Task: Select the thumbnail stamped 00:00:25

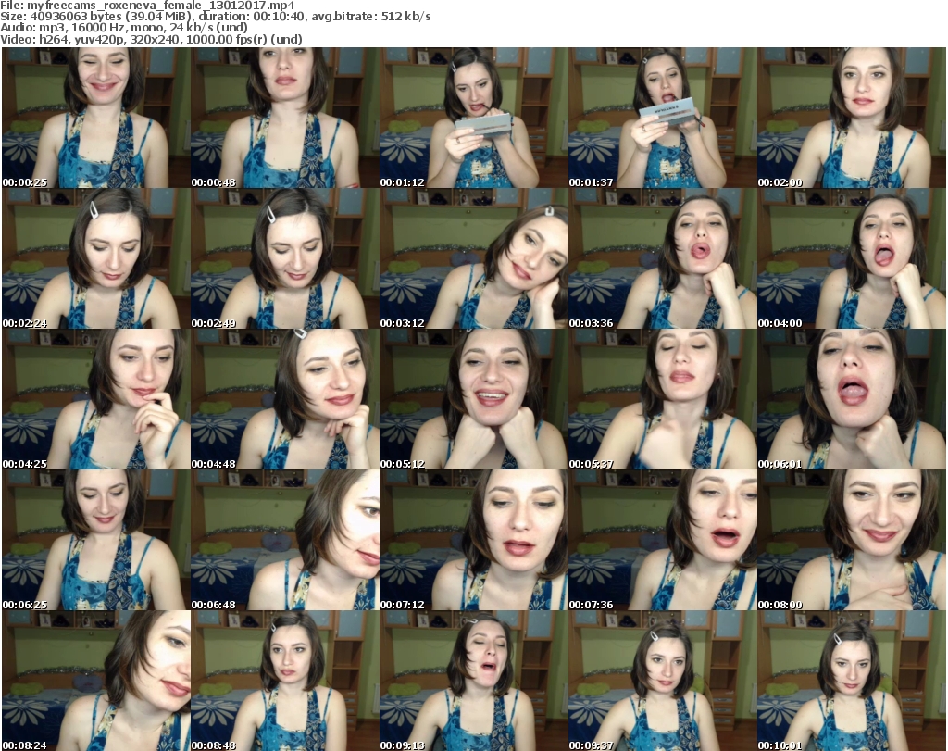Action: (96, 118)
